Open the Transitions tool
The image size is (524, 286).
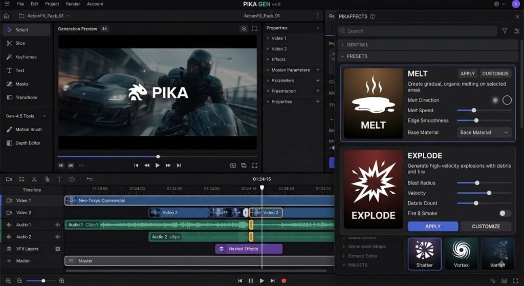pos(26,97)
